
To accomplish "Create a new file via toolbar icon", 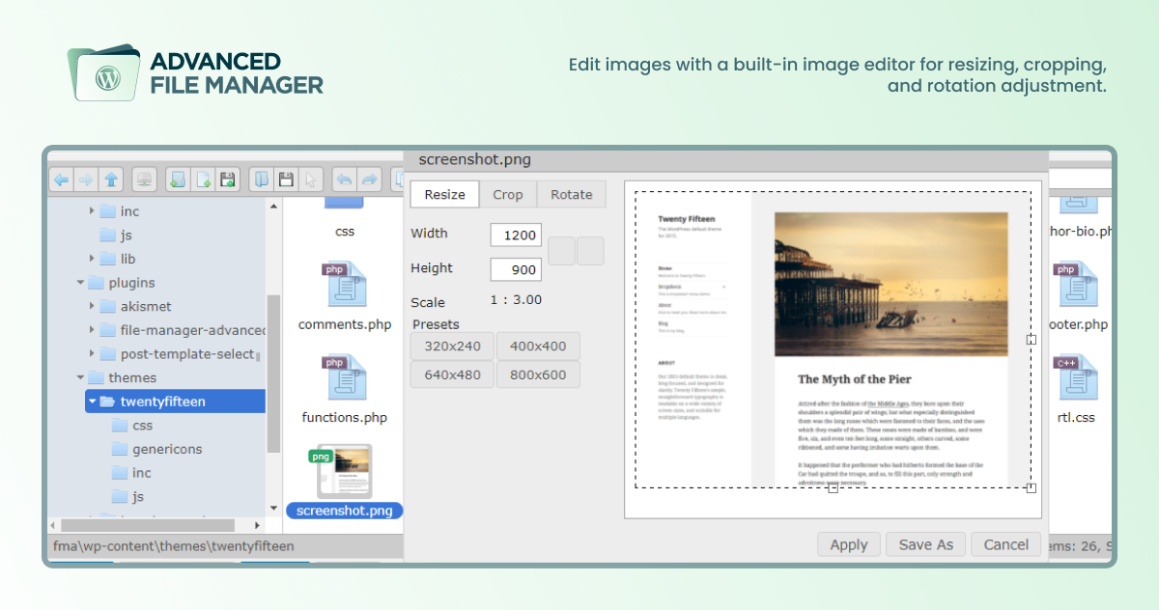I will [x=203, y=179].
